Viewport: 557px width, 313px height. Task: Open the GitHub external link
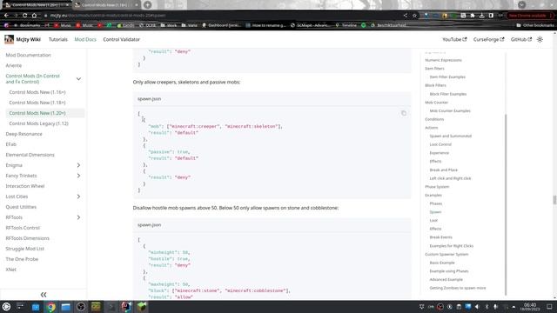(x=521, y=39)
